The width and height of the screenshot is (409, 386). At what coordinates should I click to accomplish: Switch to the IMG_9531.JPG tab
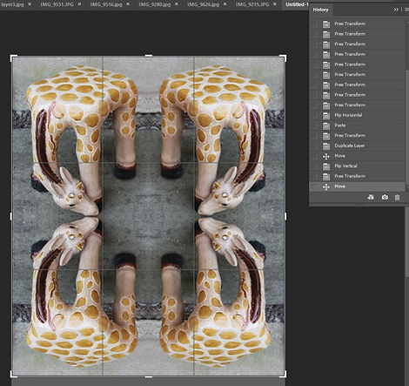57,4
